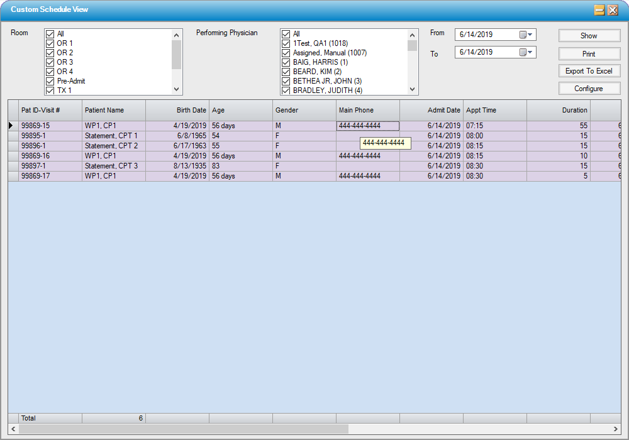This screenshot has width=629, height=440.
Task: Open the To date calendar picker
Action: (526, 53)
